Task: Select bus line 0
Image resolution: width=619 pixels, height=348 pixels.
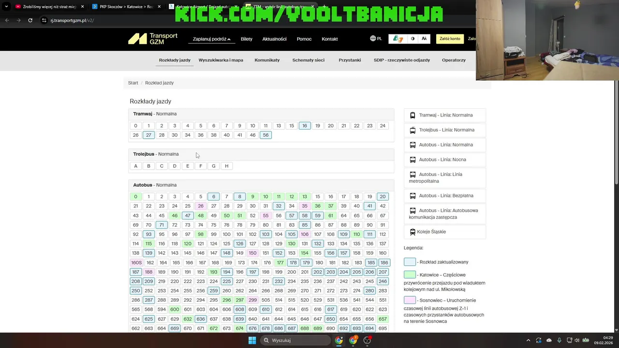Action: point(136,197)
